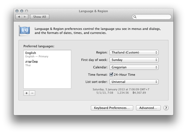
Task: Minimize the window with yellow button
Action: pos(22,11)
